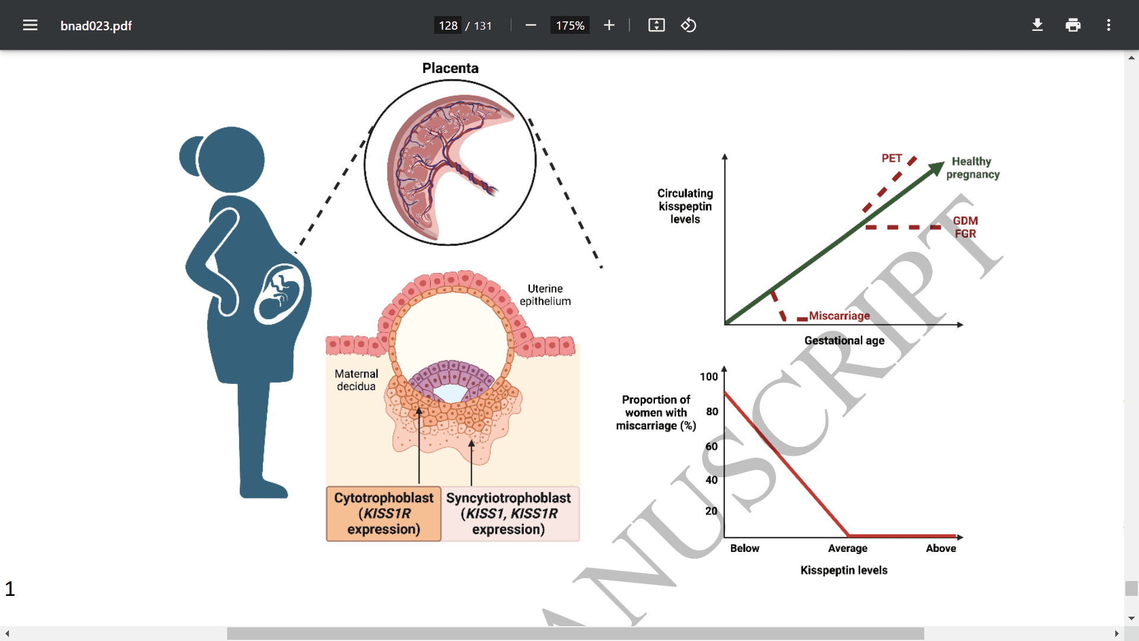Click the 'FGR' graph label

pyautogui.click(x=965, y=234)
